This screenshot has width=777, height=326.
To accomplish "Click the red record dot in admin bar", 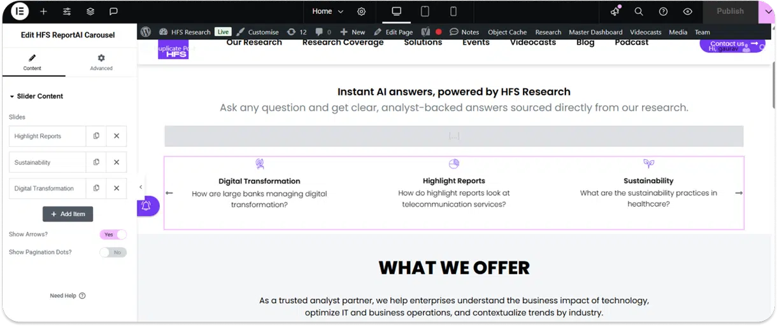I will coord(439,32).
